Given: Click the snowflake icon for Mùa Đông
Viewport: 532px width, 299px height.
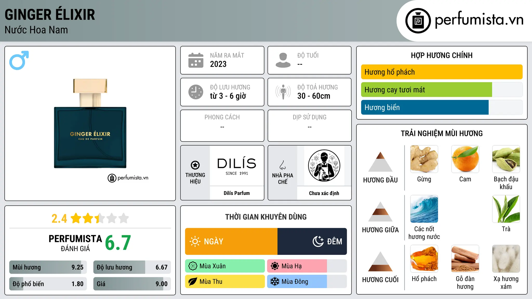Looking at the screenshot, I should click(x=275, y=282).
